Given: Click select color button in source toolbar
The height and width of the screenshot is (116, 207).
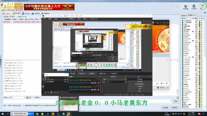Looking at the screenshot, I should [x=92, y=74].
